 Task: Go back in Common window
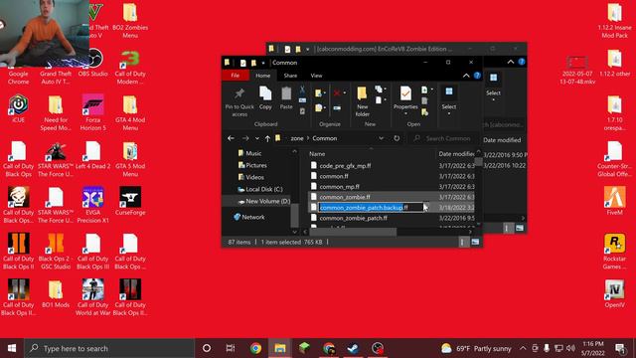[231, 138]
